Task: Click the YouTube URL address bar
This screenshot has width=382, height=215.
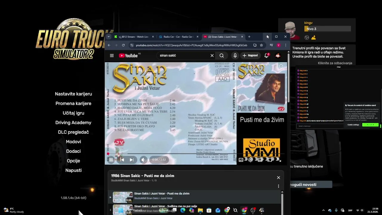Action: point(191,45)
